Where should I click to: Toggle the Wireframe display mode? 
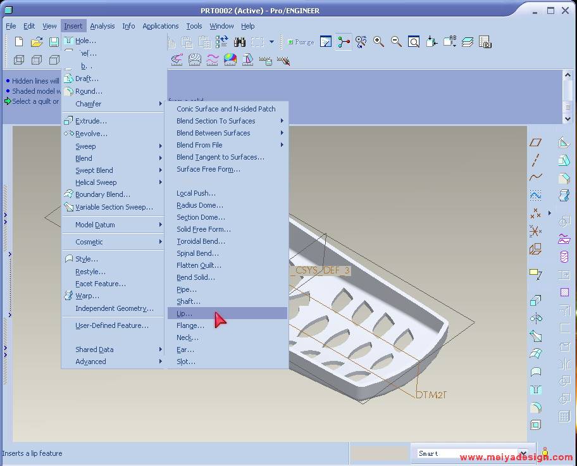coord(19,60)
